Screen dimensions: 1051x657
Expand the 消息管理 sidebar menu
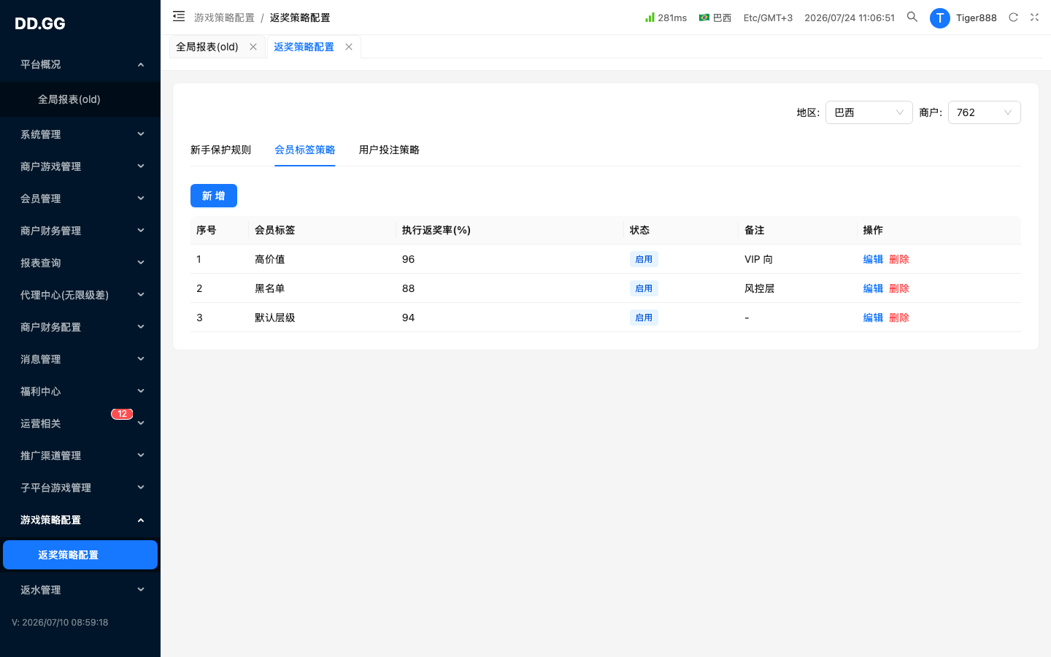(80, 359)
